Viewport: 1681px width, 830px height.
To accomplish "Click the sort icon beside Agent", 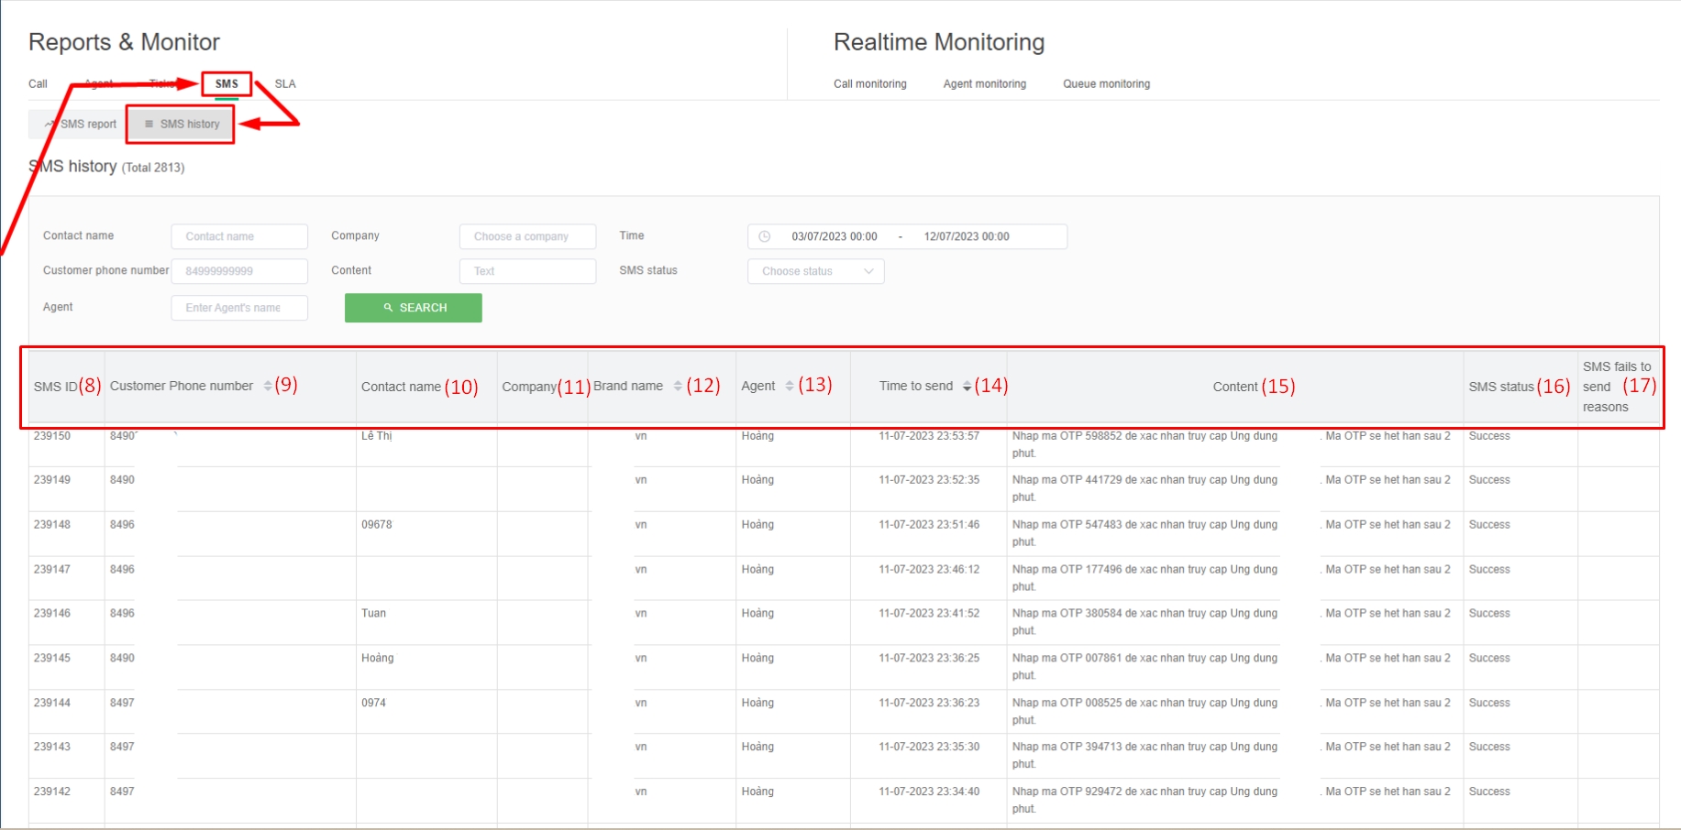I will (x=790, y=387).
